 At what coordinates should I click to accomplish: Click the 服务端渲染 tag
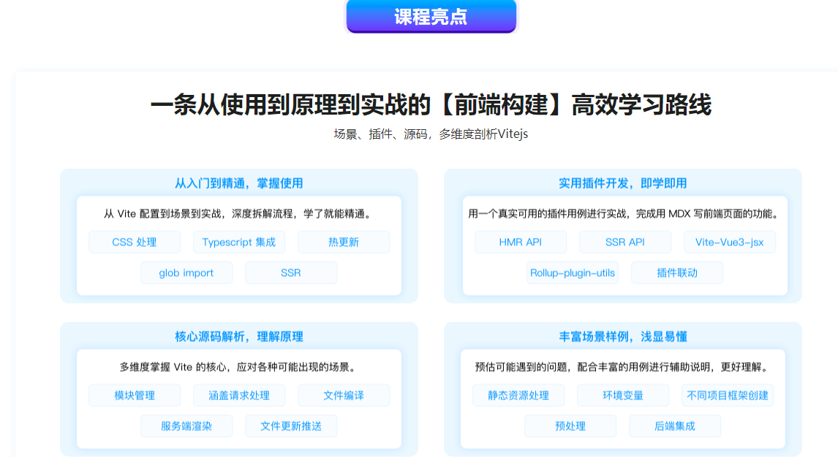186,426
